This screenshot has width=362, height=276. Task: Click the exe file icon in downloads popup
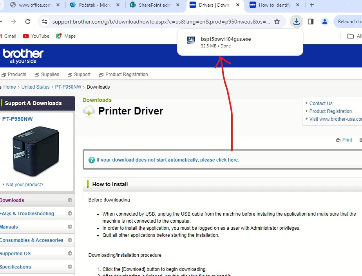click(191, 40)
